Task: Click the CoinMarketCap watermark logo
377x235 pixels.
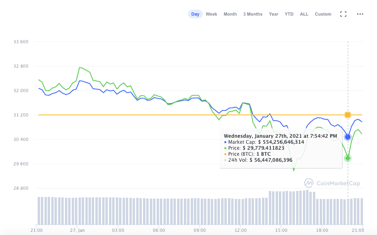Action: (x=332, y=183)
